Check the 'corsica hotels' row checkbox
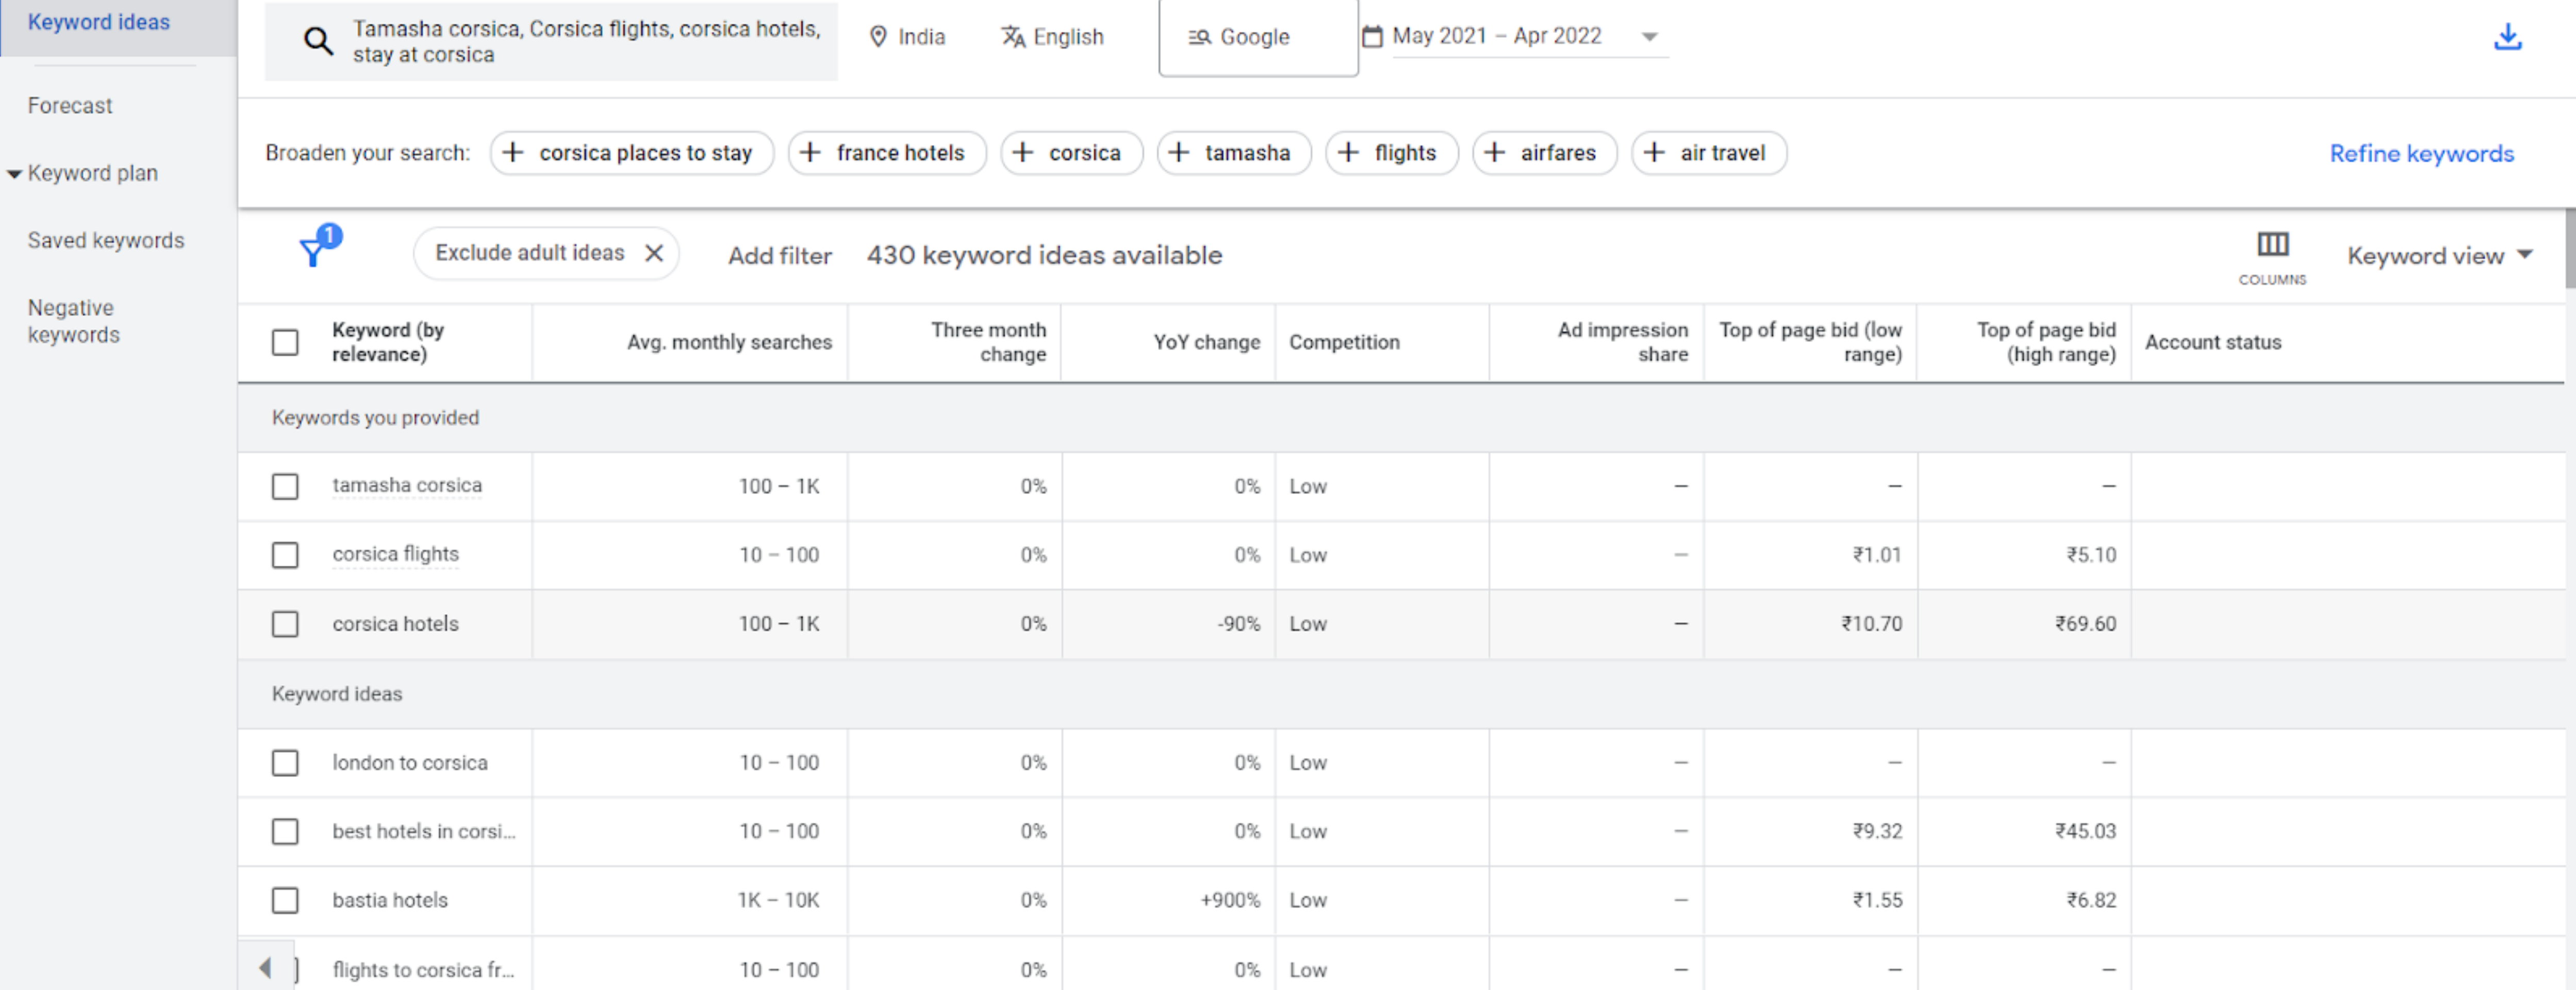 (285, 624)
